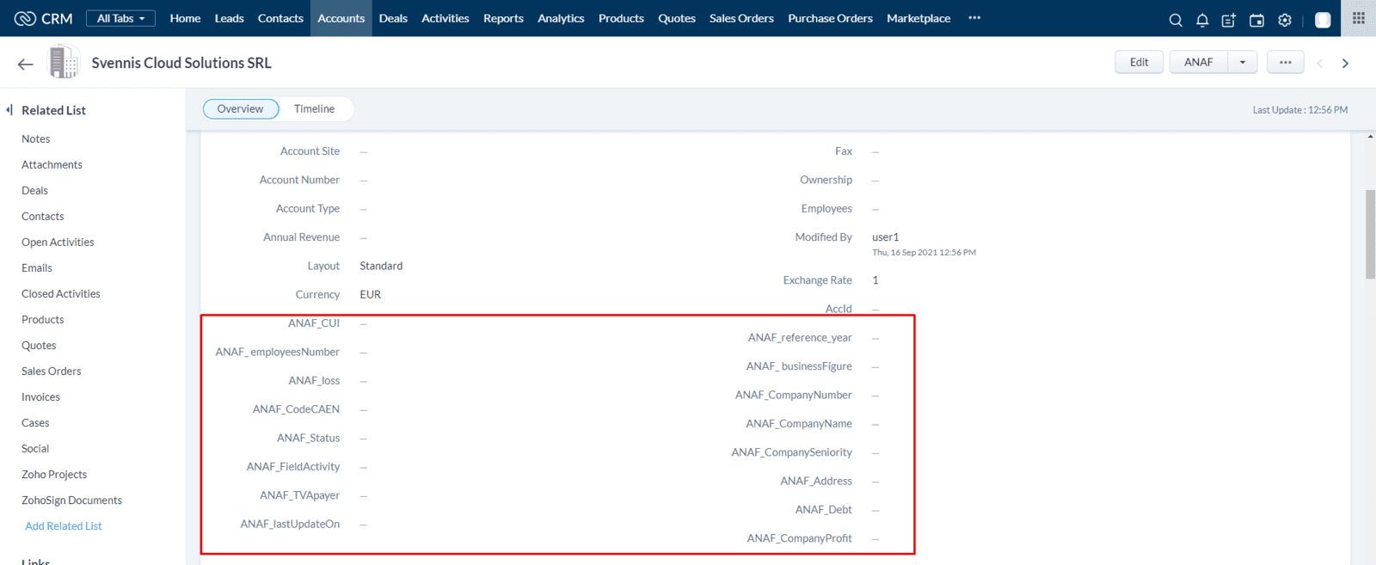The height and width of the screenshot is (565, 1376).
Task: Open the Marketplace tab
Action: coord(918,18)
